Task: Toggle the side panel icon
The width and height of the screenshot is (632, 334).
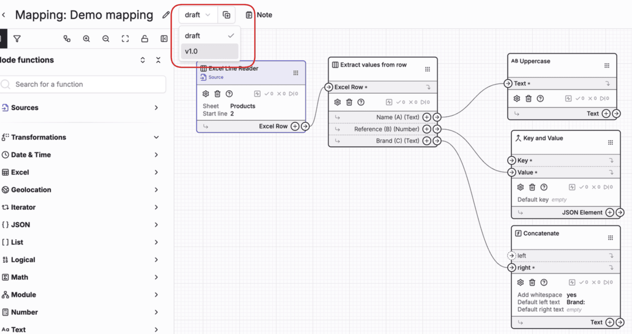Action: click(164, 39)
